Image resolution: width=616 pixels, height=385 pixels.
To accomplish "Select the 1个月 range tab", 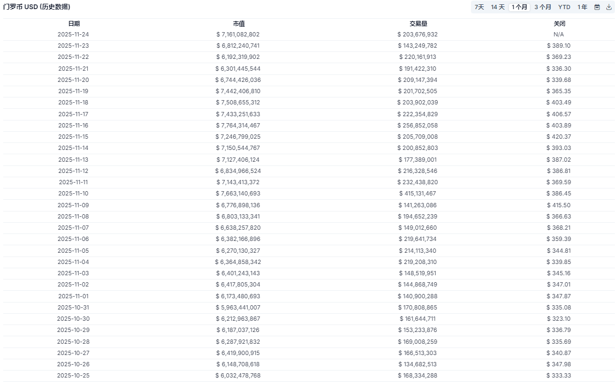I will tap(519, 7).
